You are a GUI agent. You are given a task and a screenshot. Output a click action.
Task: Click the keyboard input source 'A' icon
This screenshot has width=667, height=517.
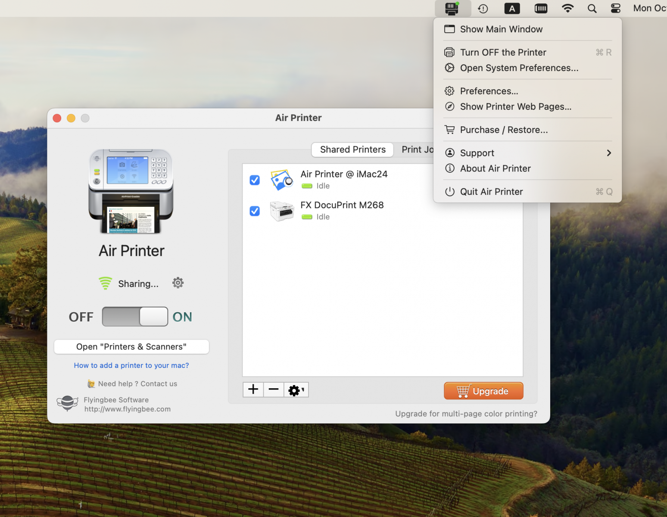[512, 8]
